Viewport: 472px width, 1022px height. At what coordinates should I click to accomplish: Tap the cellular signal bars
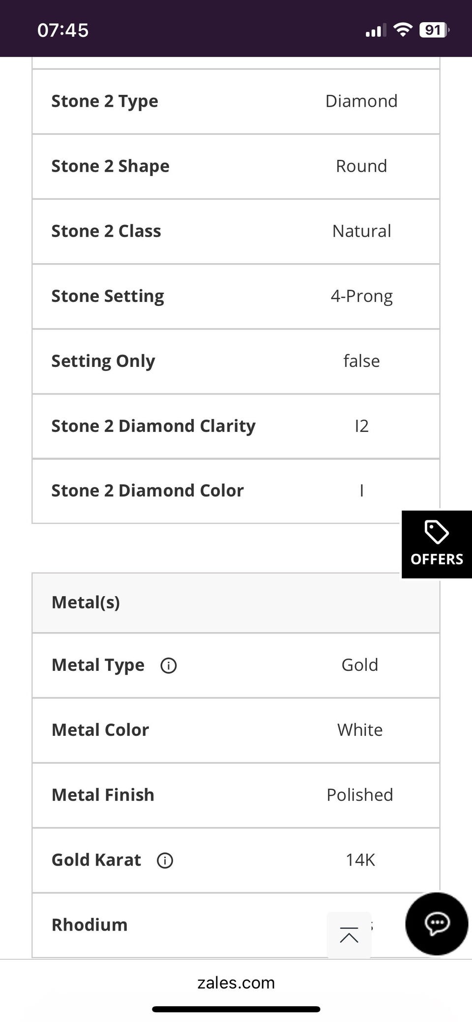click(376, 30)
